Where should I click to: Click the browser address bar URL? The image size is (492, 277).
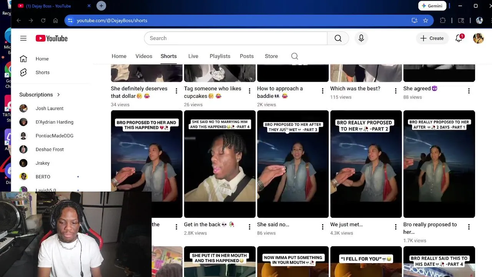click(112, 20)
